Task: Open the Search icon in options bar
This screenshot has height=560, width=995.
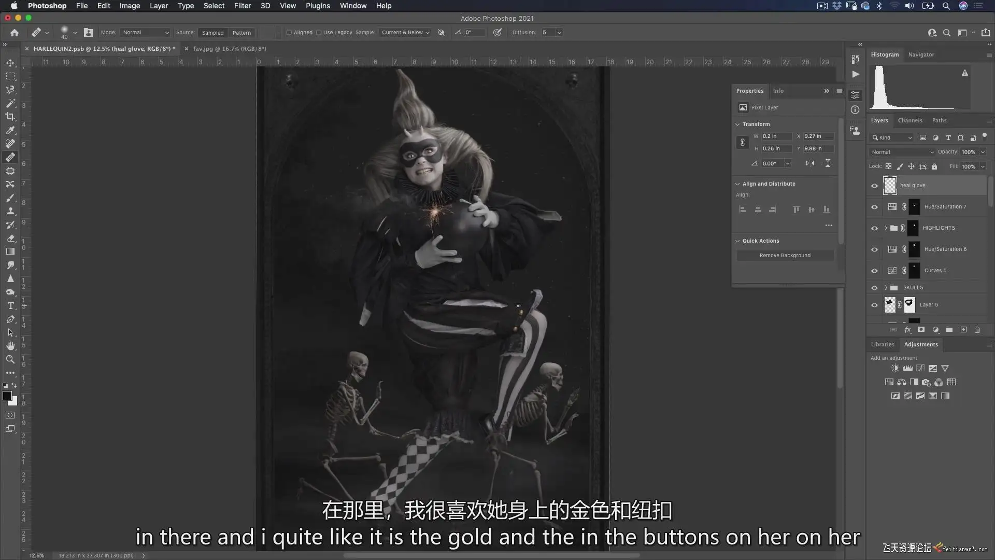Action: click(947, 33)
